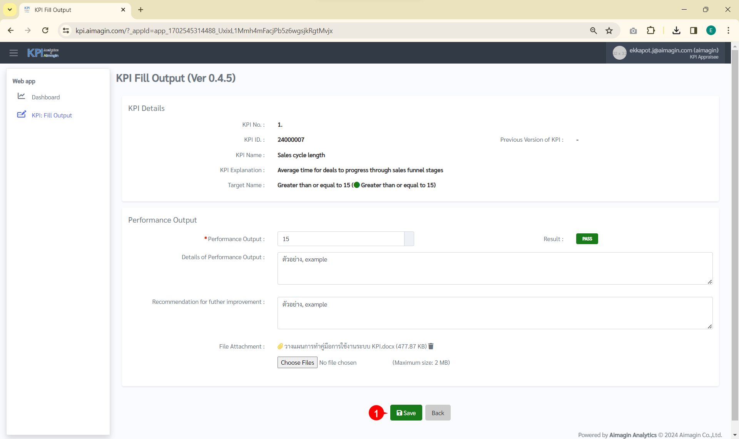
Task: Click the Performance Output spinner control
Action: coord(409,239)
